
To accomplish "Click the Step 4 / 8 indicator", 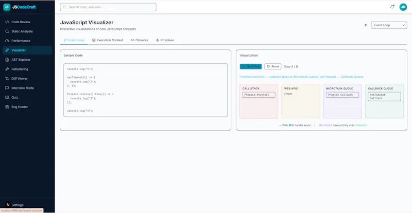I will point(291,67).
